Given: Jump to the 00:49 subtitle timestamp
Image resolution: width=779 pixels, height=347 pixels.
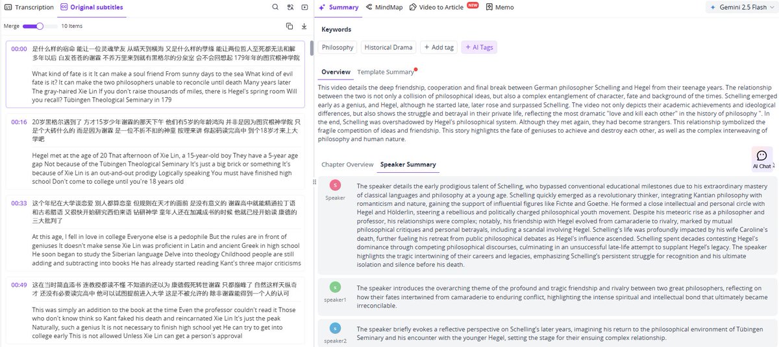Looking at the screenshot, I should tap(19, 285).
